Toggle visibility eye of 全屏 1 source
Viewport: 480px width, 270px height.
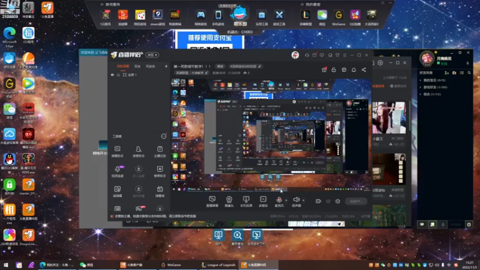click(x=112, y=74)
